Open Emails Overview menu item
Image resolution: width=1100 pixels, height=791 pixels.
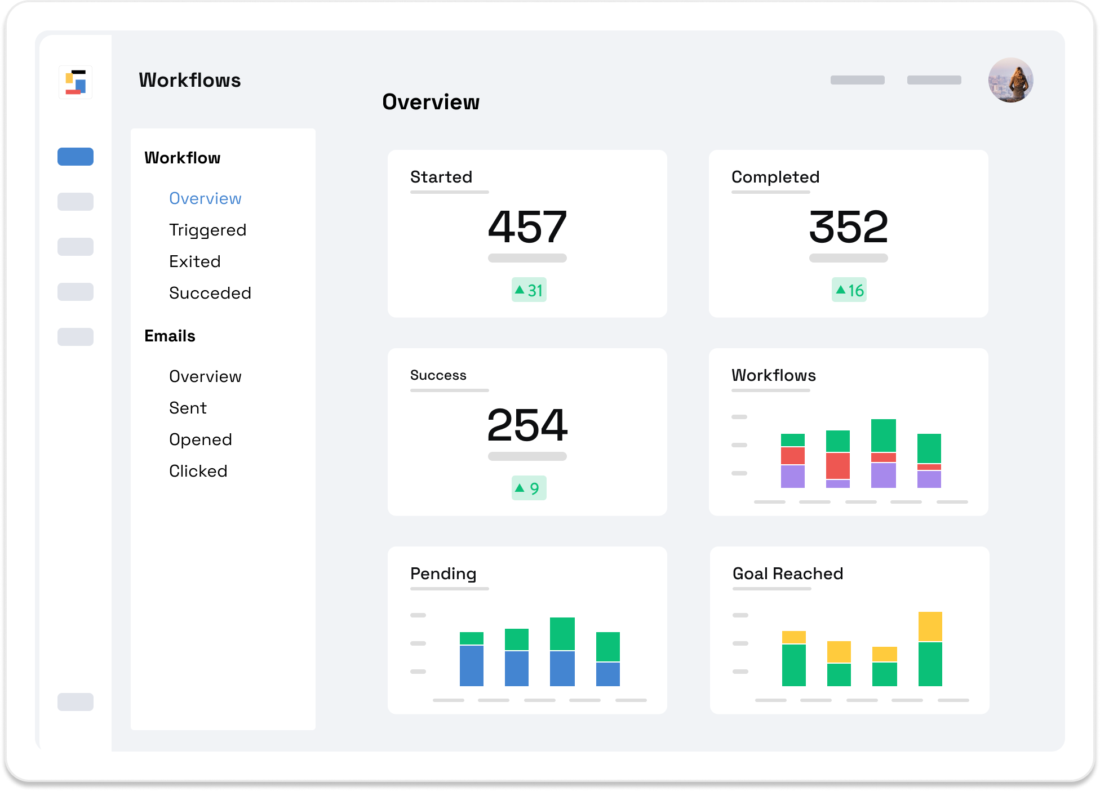[x=205, y=376]
